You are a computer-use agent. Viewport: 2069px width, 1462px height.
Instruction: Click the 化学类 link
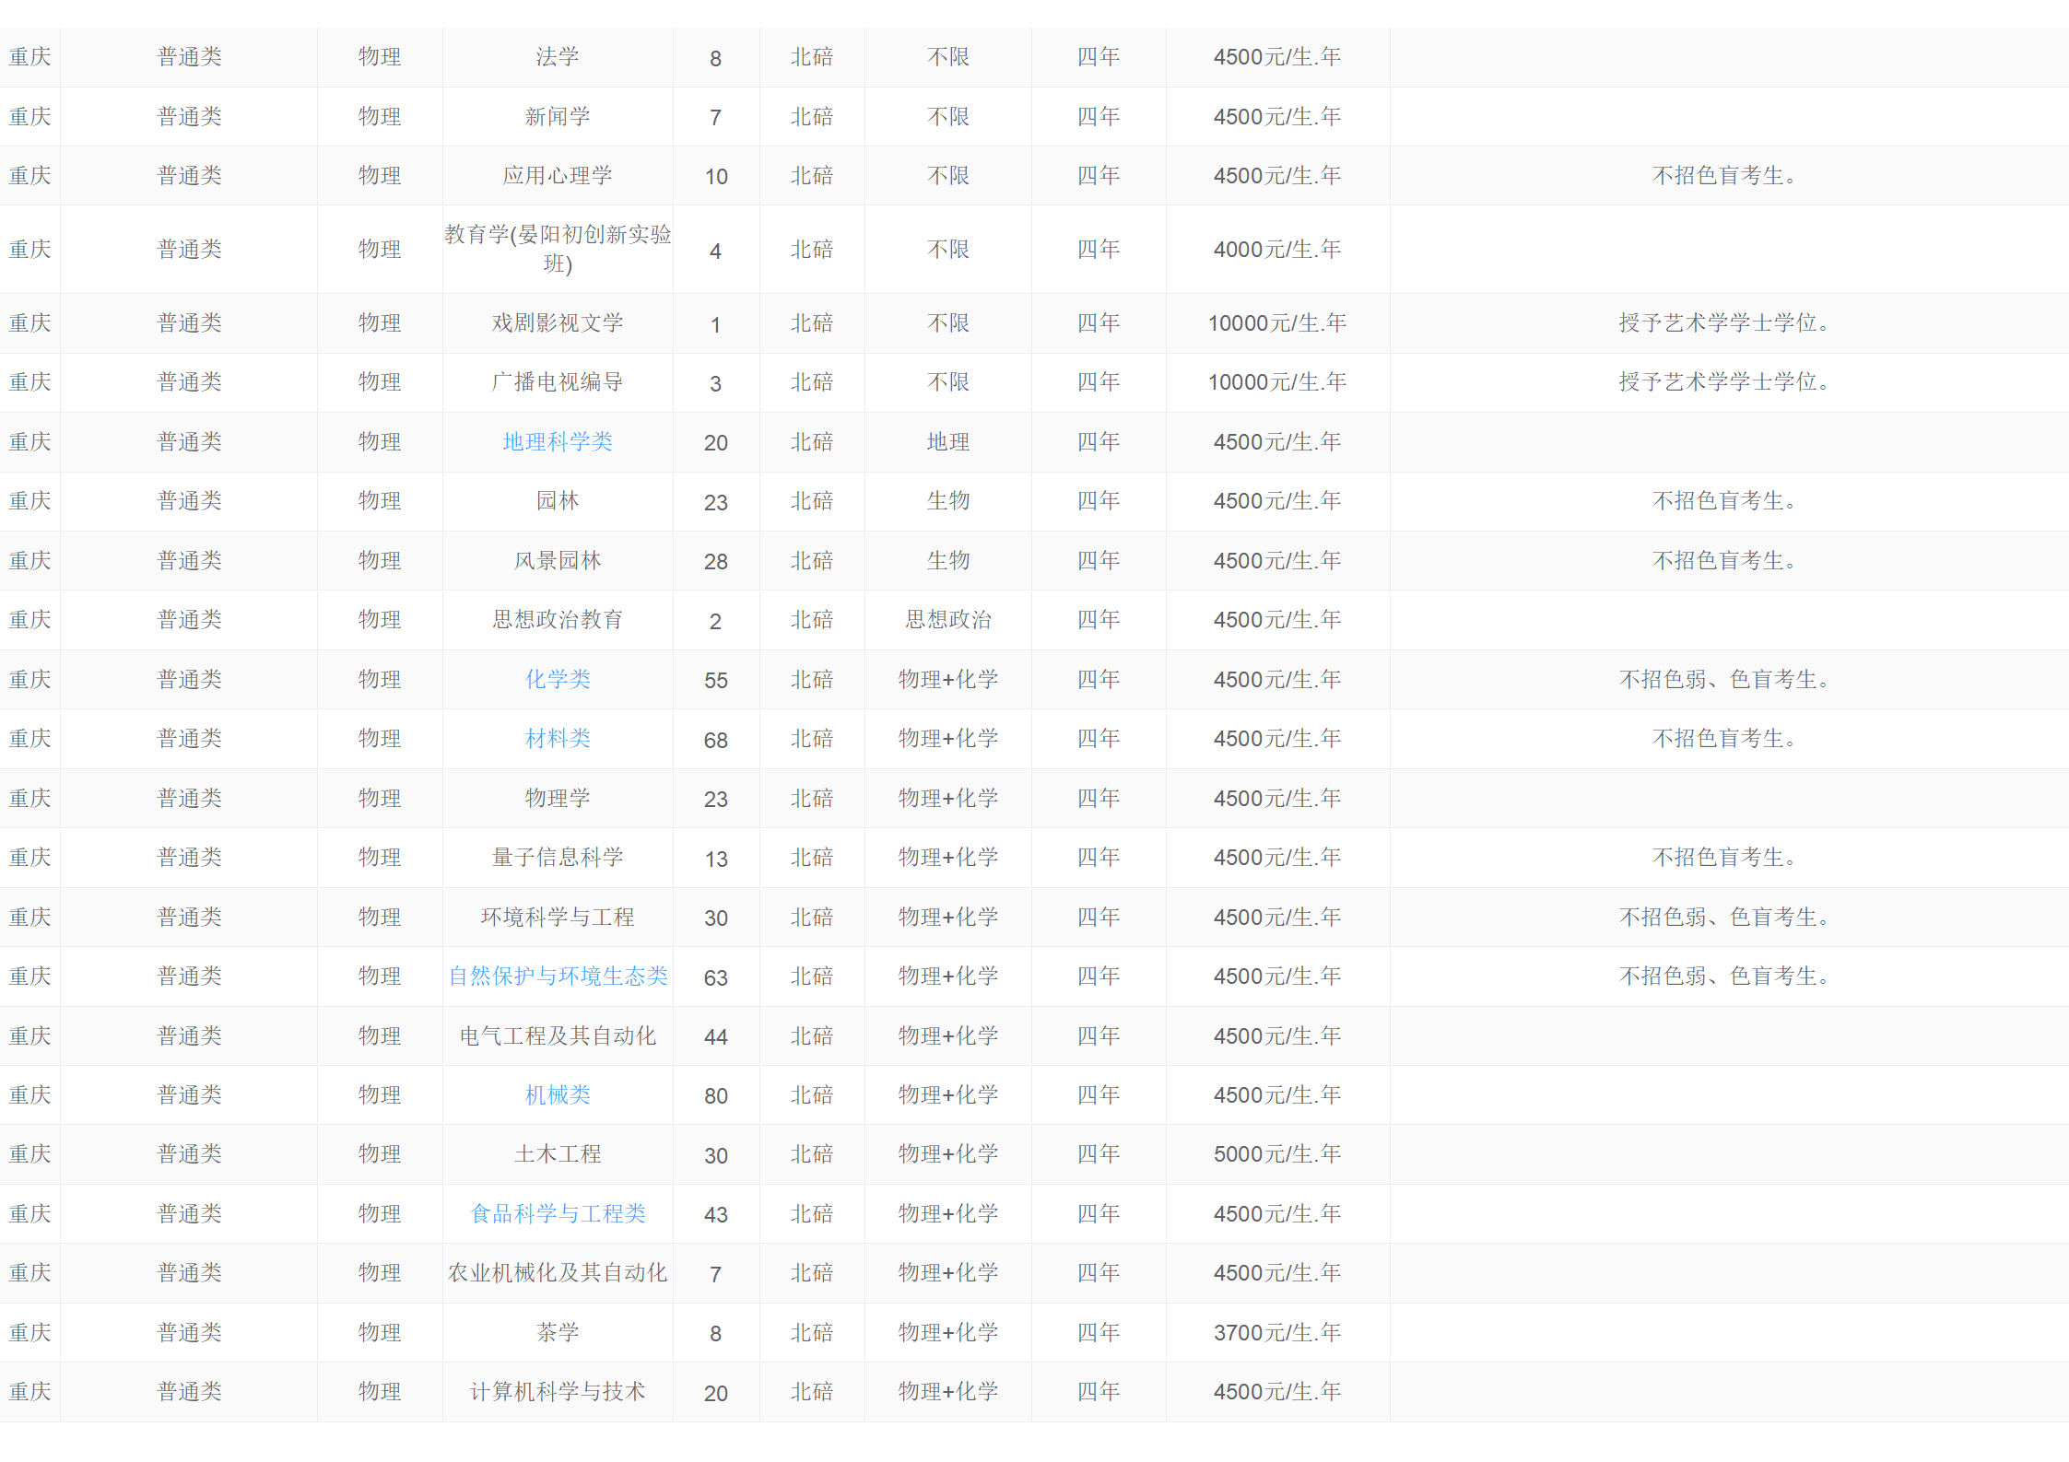point(557,680)
